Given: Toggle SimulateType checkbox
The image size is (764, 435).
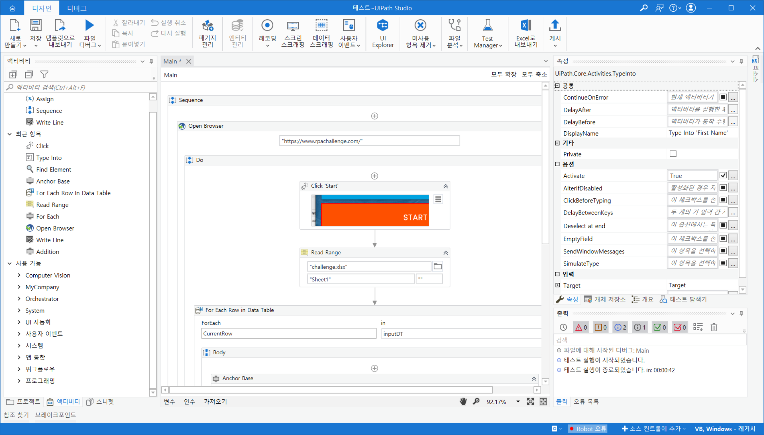Looking at the screenshot, I should coord(723,263).
